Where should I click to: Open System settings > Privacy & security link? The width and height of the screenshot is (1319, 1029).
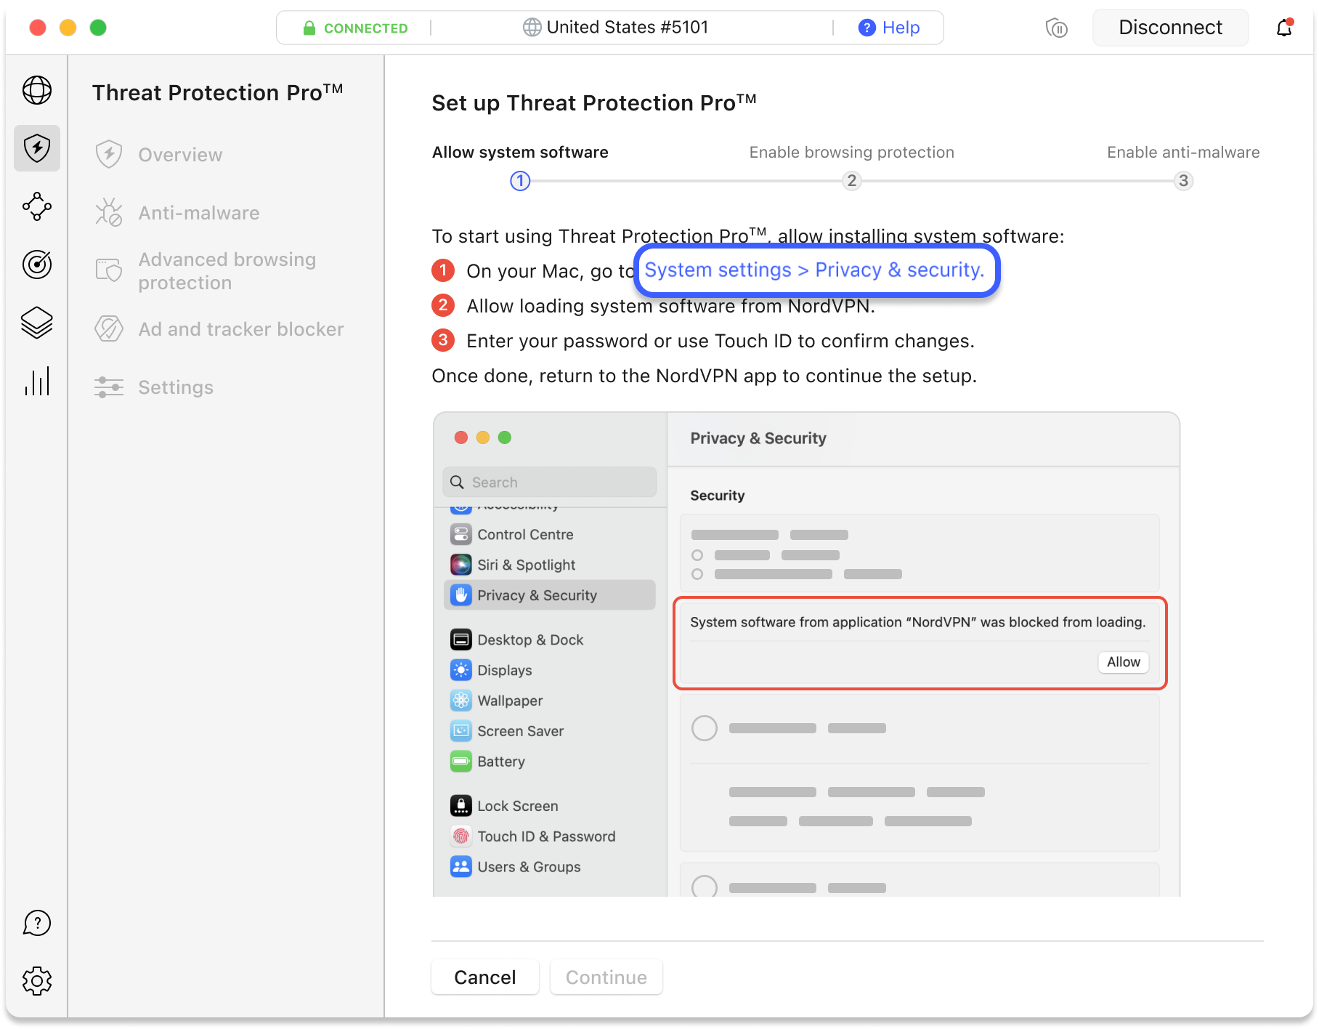[814, 270]
